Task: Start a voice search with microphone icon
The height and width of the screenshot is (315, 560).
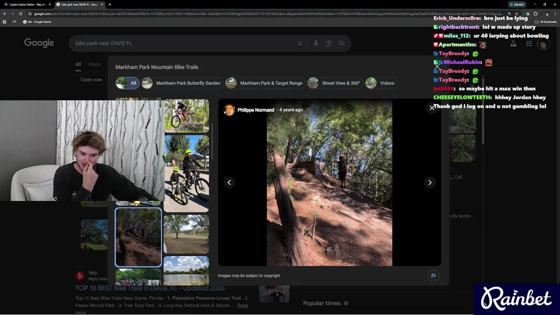Action: click(316, 43)
